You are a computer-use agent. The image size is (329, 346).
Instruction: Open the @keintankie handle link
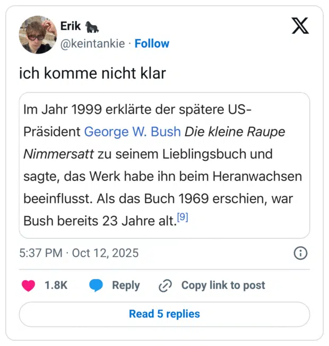(93, 44)
